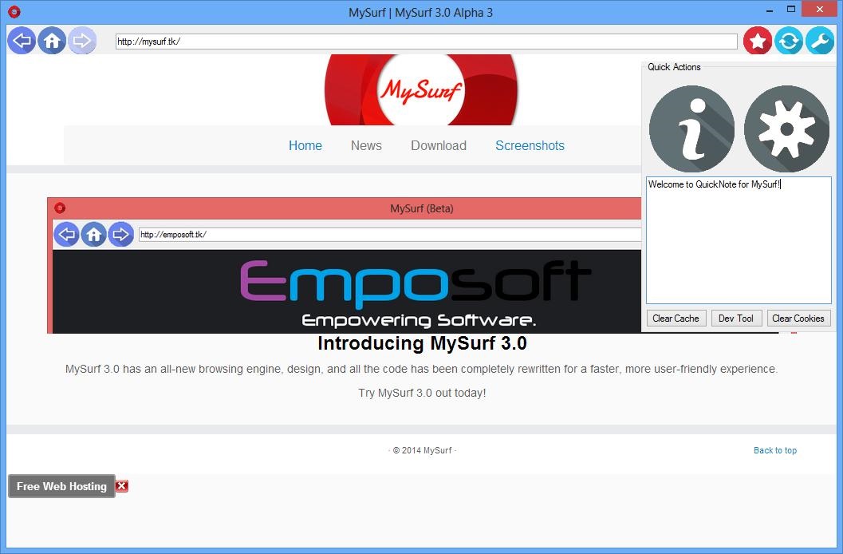Image resolution: width=843 pixels, height=554 pixels.
Task: Reload the page with the refresh icon
Action: [x=789, y=41]
